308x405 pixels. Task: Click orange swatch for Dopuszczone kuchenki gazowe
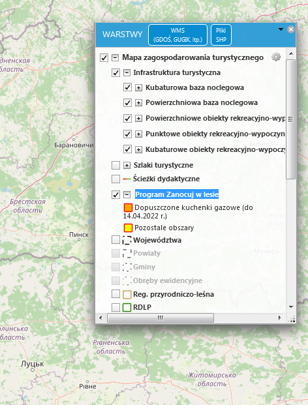[x=128, y=207]
